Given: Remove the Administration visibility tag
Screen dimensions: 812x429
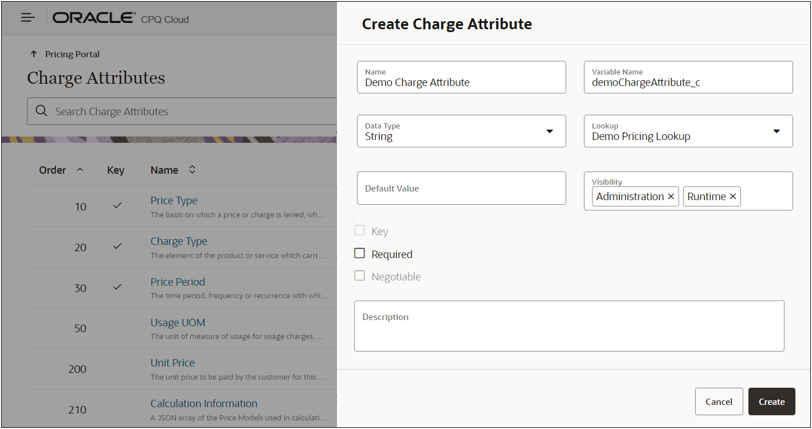Looking at the screenshot, I should click(x=671, y=197).
